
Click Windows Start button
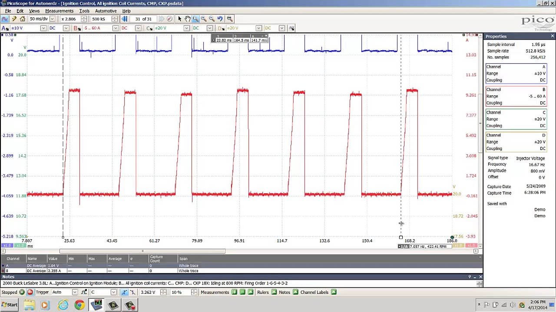(x=9, y=305)
